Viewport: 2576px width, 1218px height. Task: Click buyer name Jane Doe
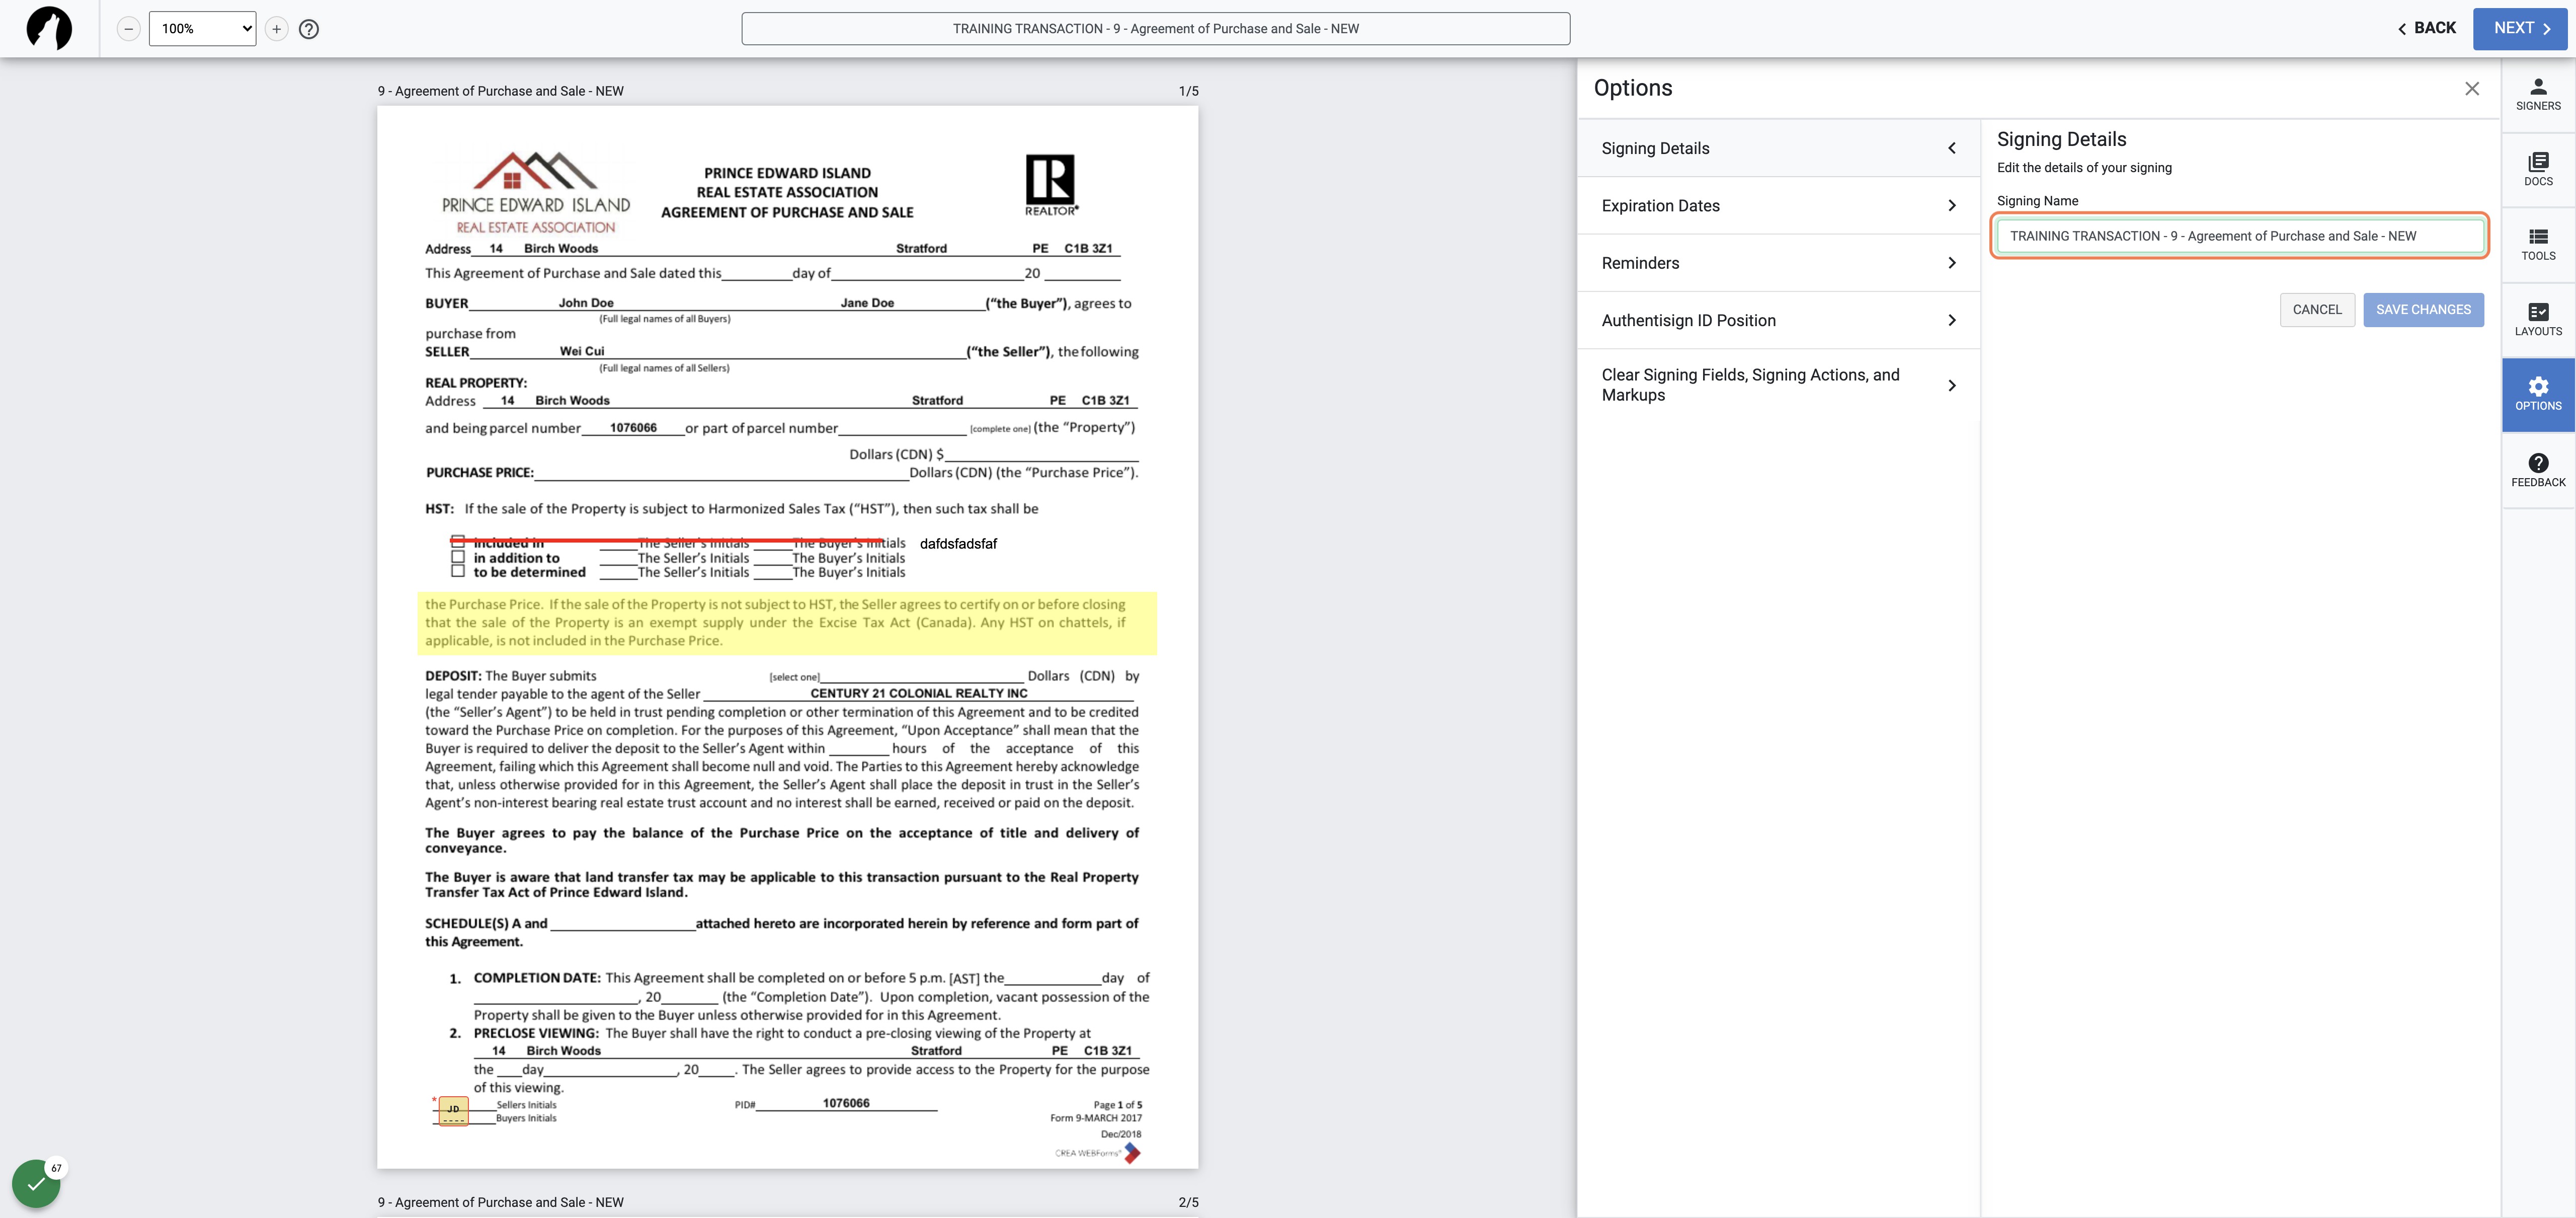point(867,303)
